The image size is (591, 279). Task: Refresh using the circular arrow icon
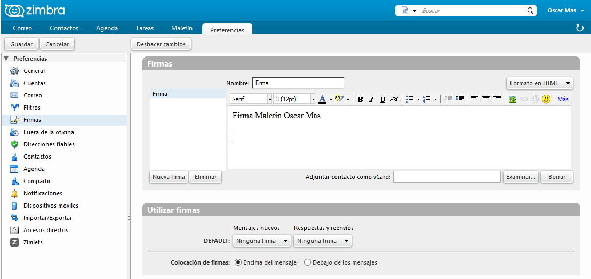coord(580,28)
